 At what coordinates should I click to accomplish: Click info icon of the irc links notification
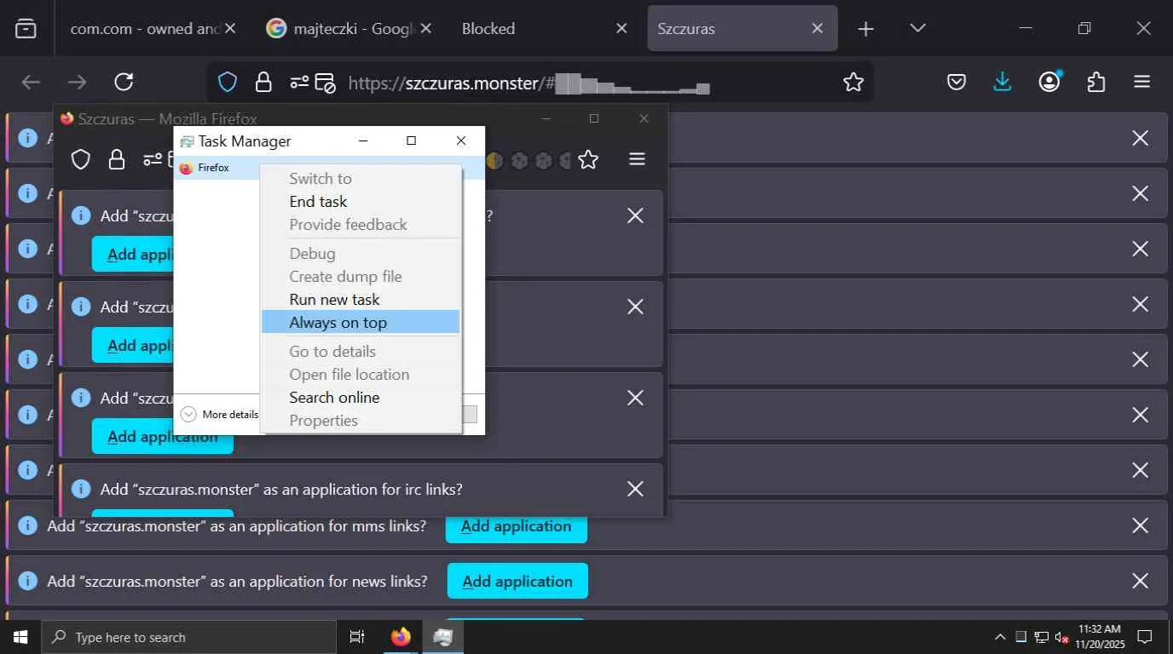81,489
